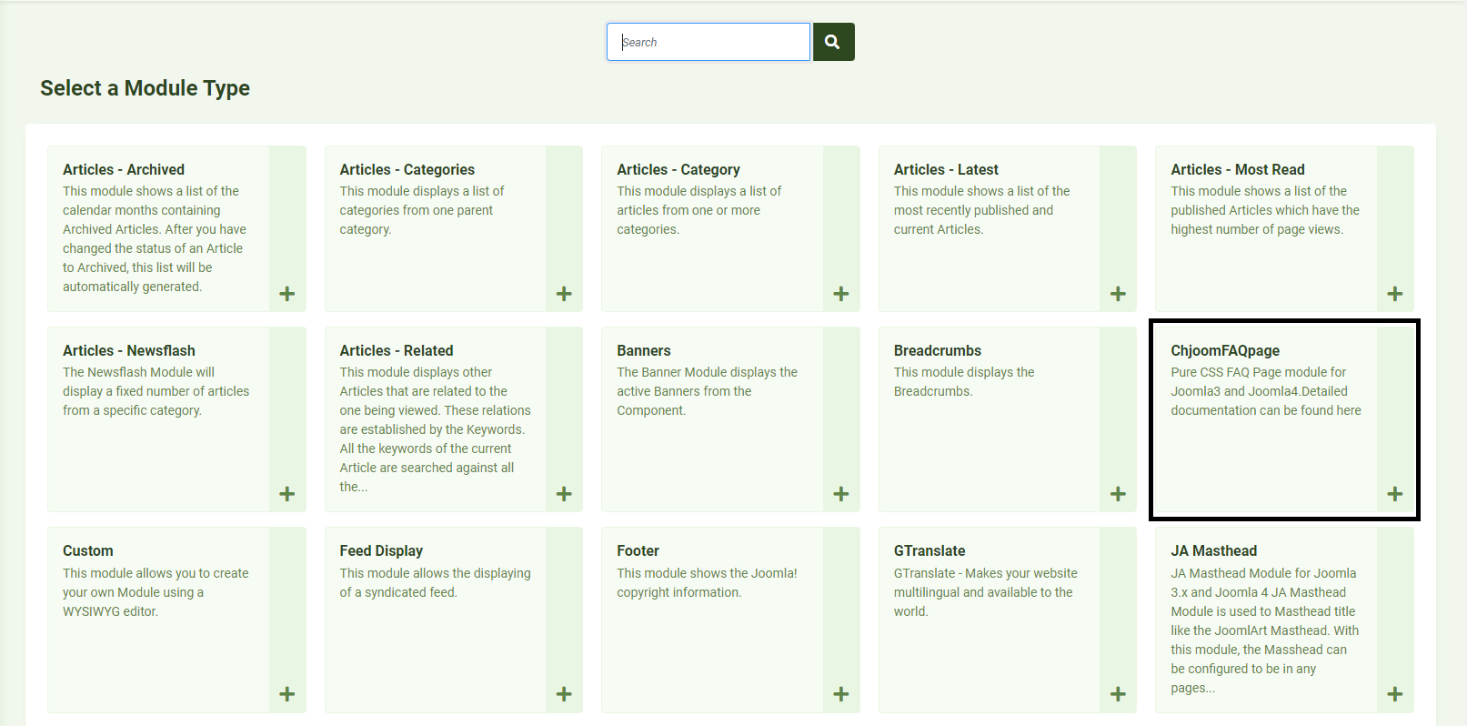Choose the Footer module title
This screenshot has height=726, width=1467.
[638, 550]
